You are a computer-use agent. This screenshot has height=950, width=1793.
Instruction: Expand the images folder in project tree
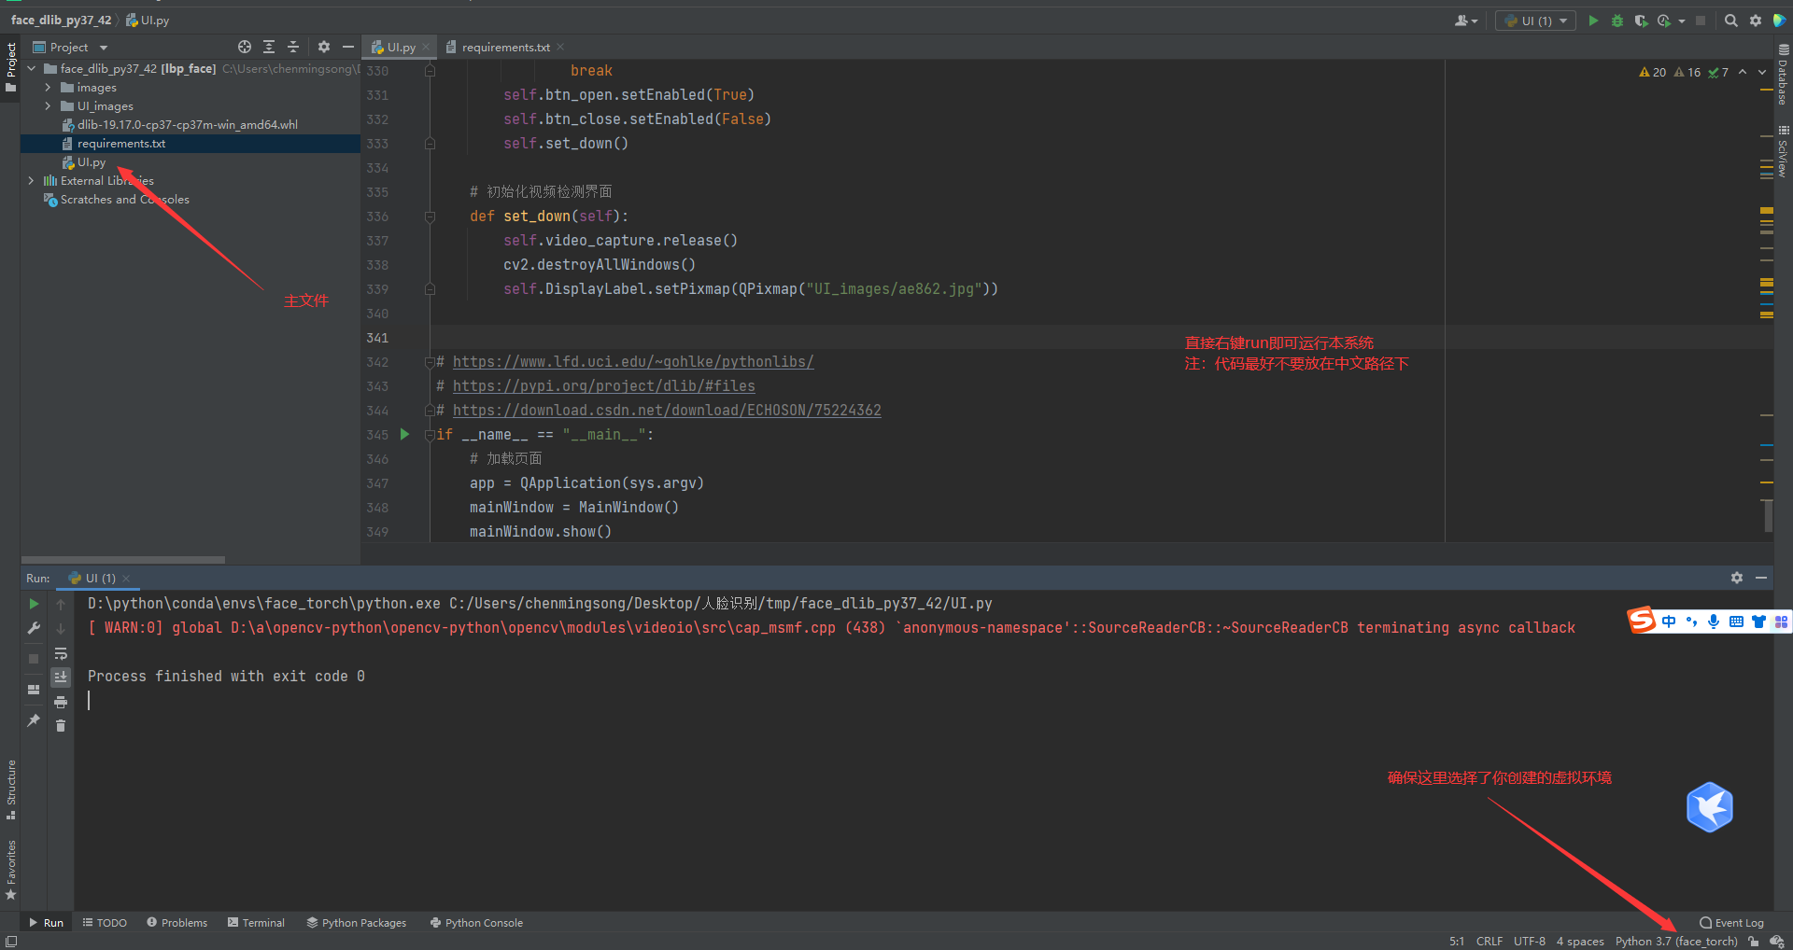coord(48,88)
